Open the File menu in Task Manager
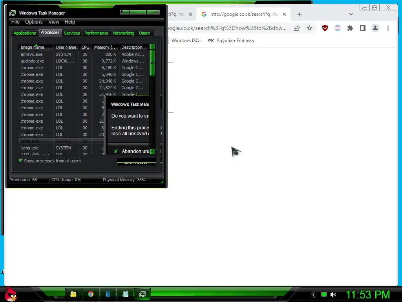Screen dimensions: 402x302 [x=15, y=22]
